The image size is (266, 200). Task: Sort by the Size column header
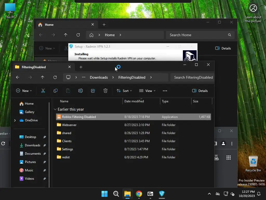[x=195, y=101]
